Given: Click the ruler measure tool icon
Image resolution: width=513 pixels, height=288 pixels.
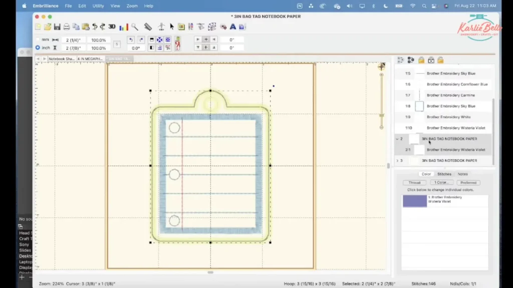Looking at the screenshot, I should (x=148, y=26).
